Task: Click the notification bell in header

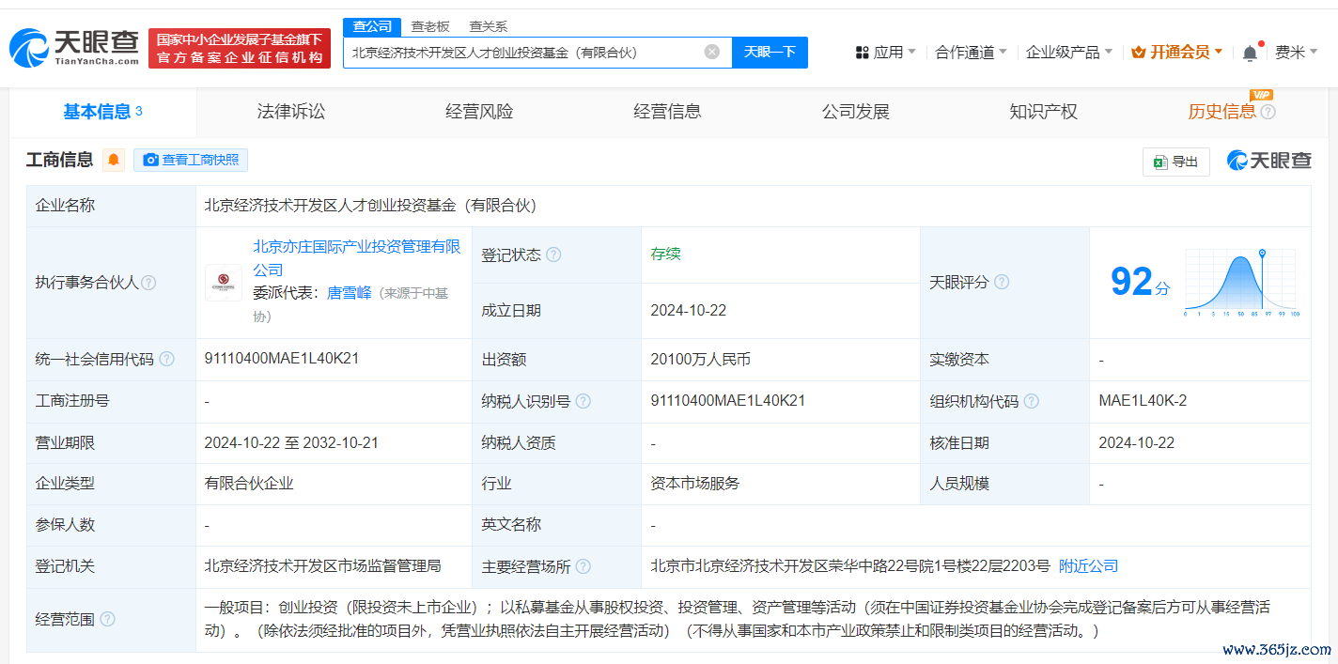Action: point(1250,53)
